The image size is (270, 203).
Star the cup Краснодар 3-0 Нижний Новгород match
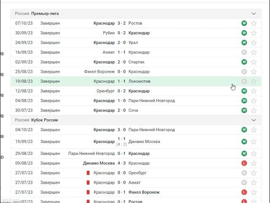(254, 130)
